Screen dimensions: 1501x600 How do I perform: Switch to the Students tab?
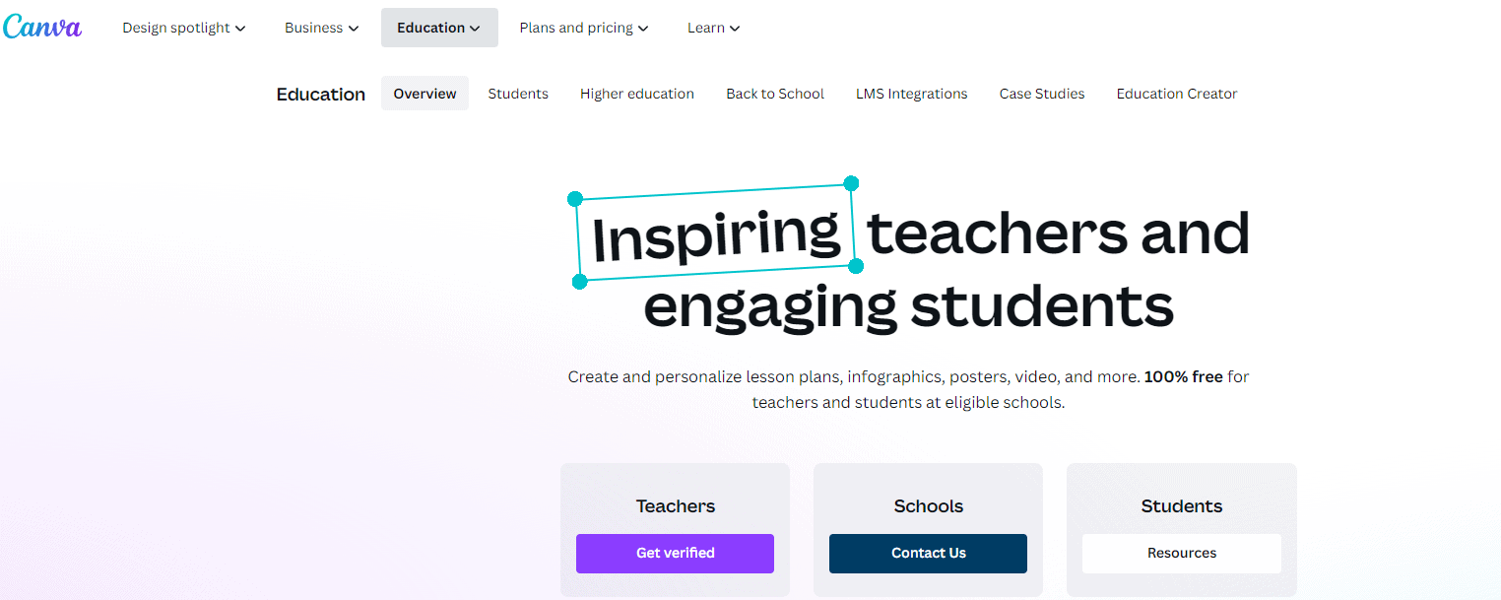518,94
